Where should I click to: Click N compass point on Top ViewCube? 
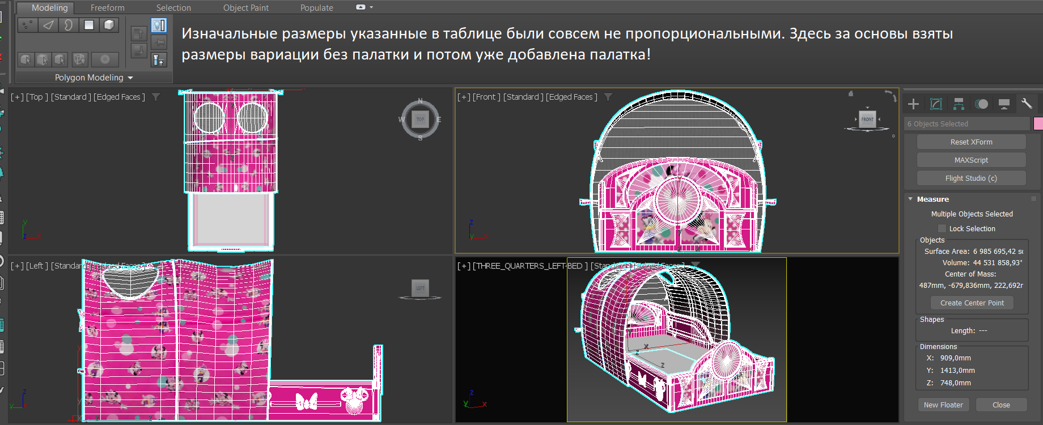[x=420, y=101]
